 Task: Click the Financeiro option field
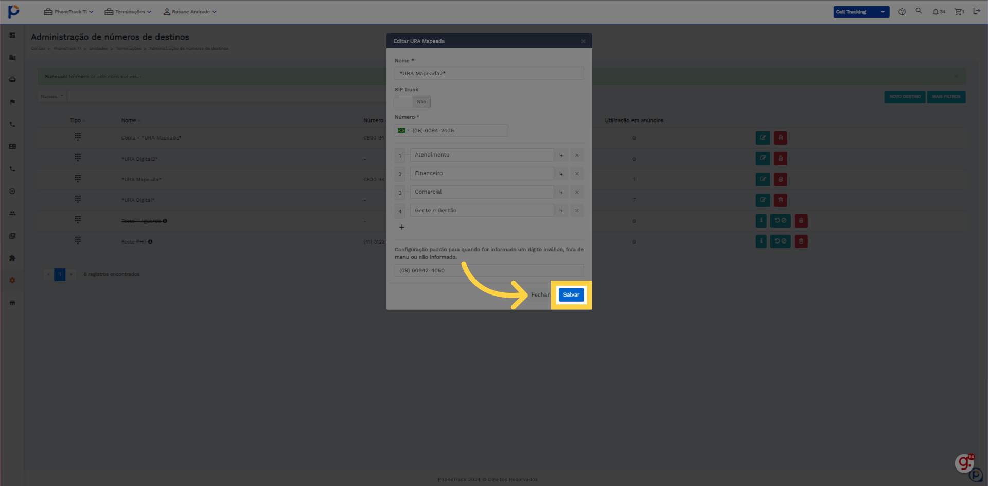482,173
